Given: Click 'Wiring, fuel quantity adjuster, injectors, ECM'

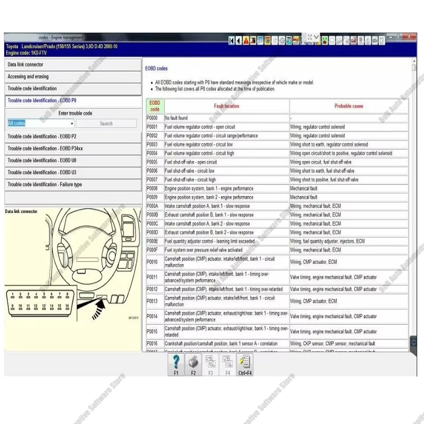Looking at the screenshot, I should coord(327,241).
